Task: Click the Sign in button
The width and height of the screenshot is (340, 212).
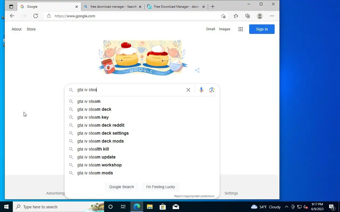Action: (262, 29)
